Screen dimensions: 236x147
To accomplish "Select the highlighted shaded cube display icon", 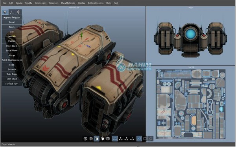I will click(96, 138).
